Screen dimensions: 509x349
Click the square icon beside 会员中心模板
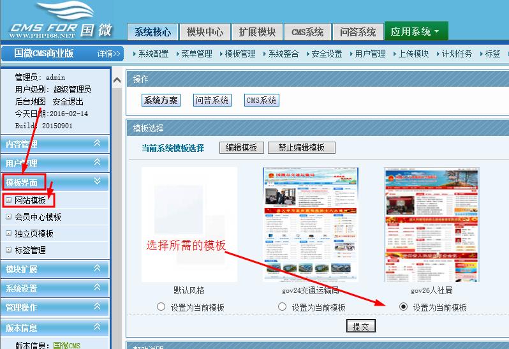[x=8, y=217]
